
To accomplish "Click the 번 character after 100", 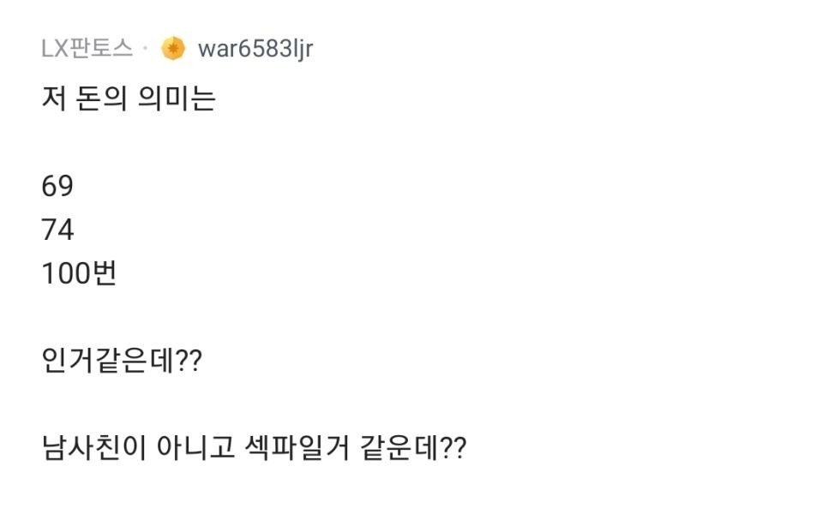I will click(103, 274).
